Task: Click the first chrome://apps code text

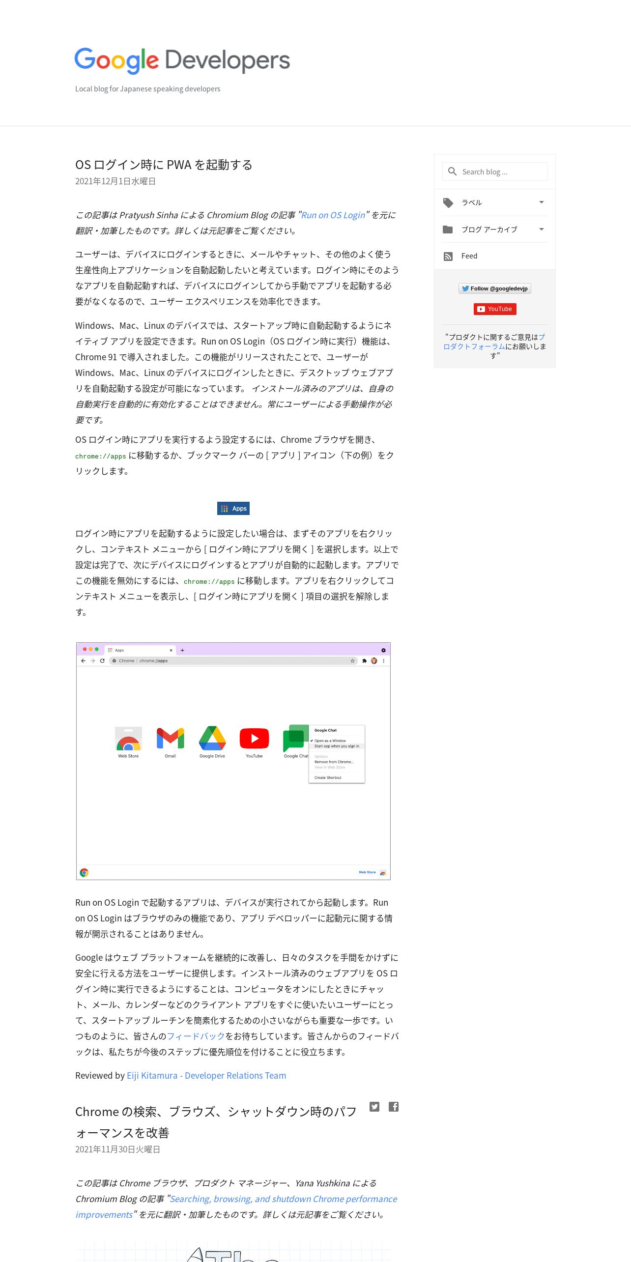Action: coord(101,456)
